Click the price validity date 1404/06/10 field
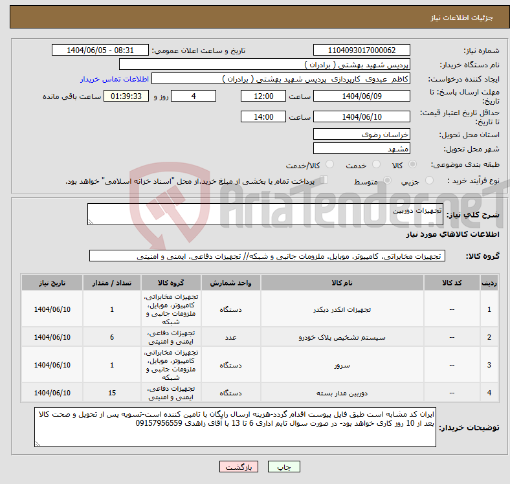Image resolution: width=510 pixels, height=484 pixels. pos(361,116)
